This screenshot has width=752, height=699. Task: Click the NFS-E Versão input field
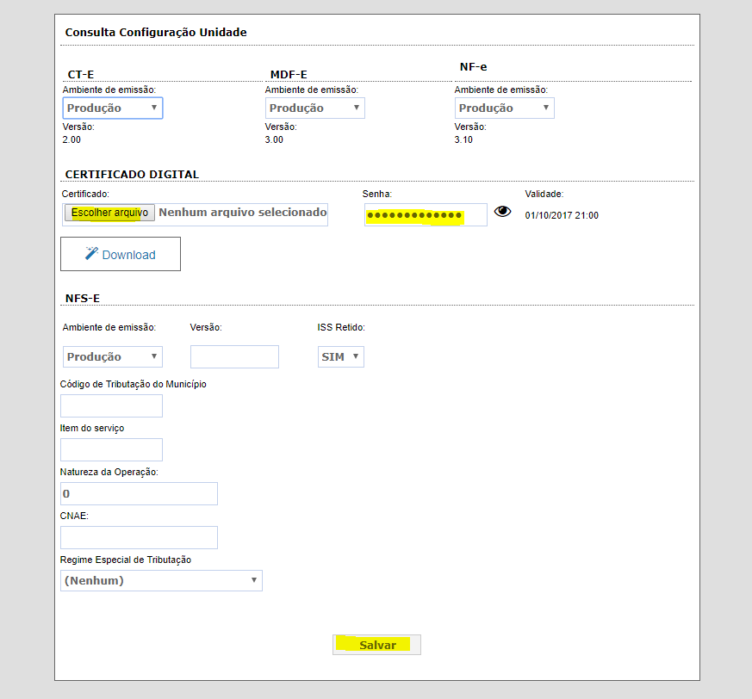pyautogui.click(x=234, y=356)
